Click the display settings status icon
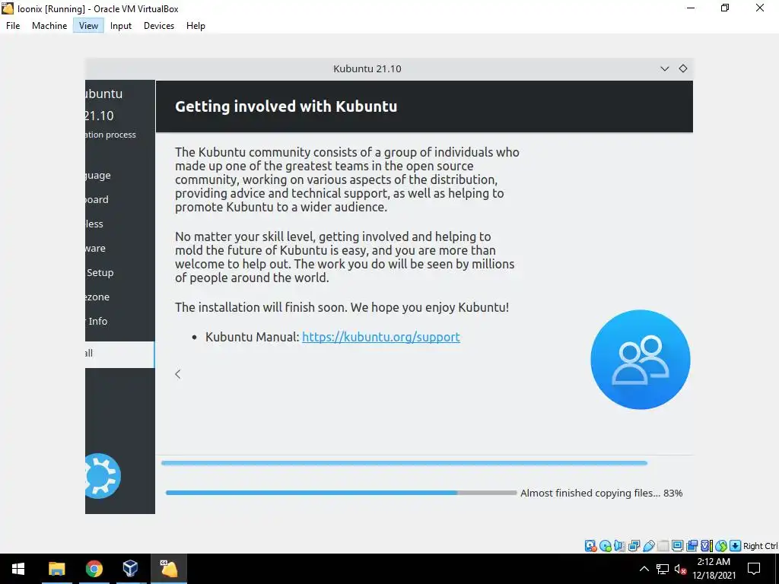 point(677,546)
